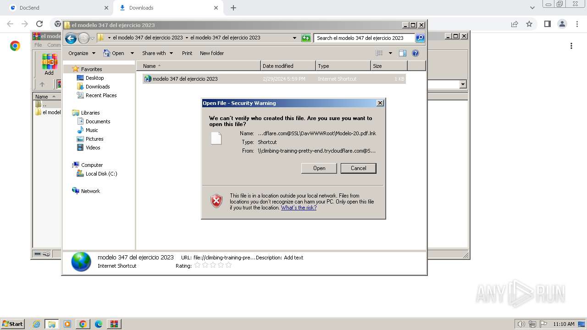Click the search magnifier icon
The width and height of the screenshot is (587, 330).
point(420,38)
